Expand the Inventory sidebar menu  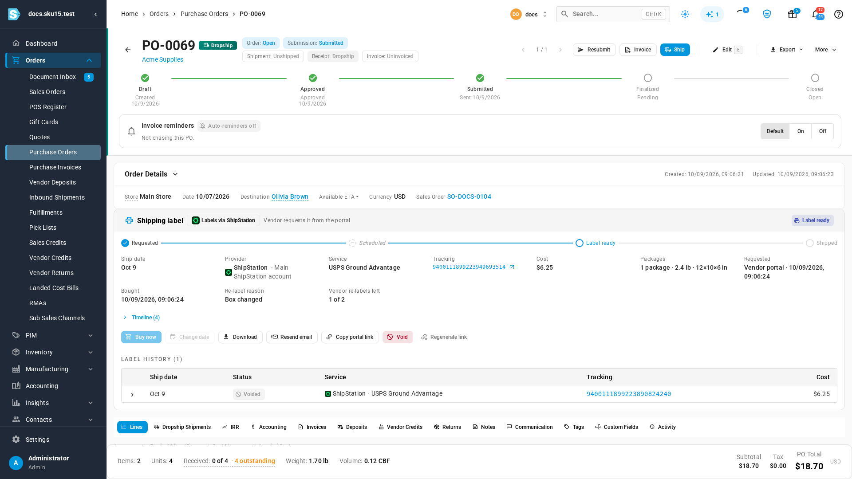point(53,352)
